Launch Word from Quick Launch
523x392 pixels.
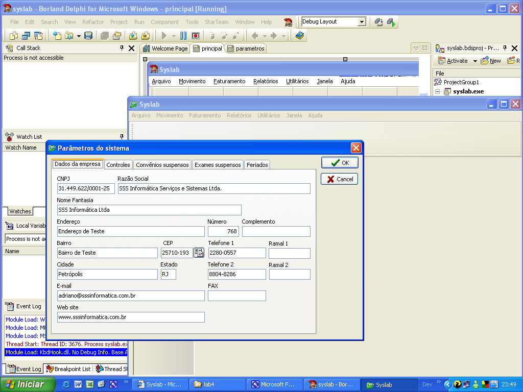(78, 384)
